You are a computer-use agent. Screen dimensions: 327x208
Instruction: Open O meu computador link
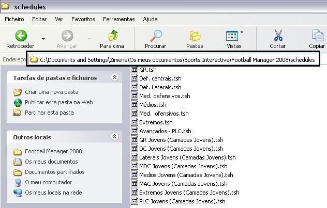click(49, 182)
